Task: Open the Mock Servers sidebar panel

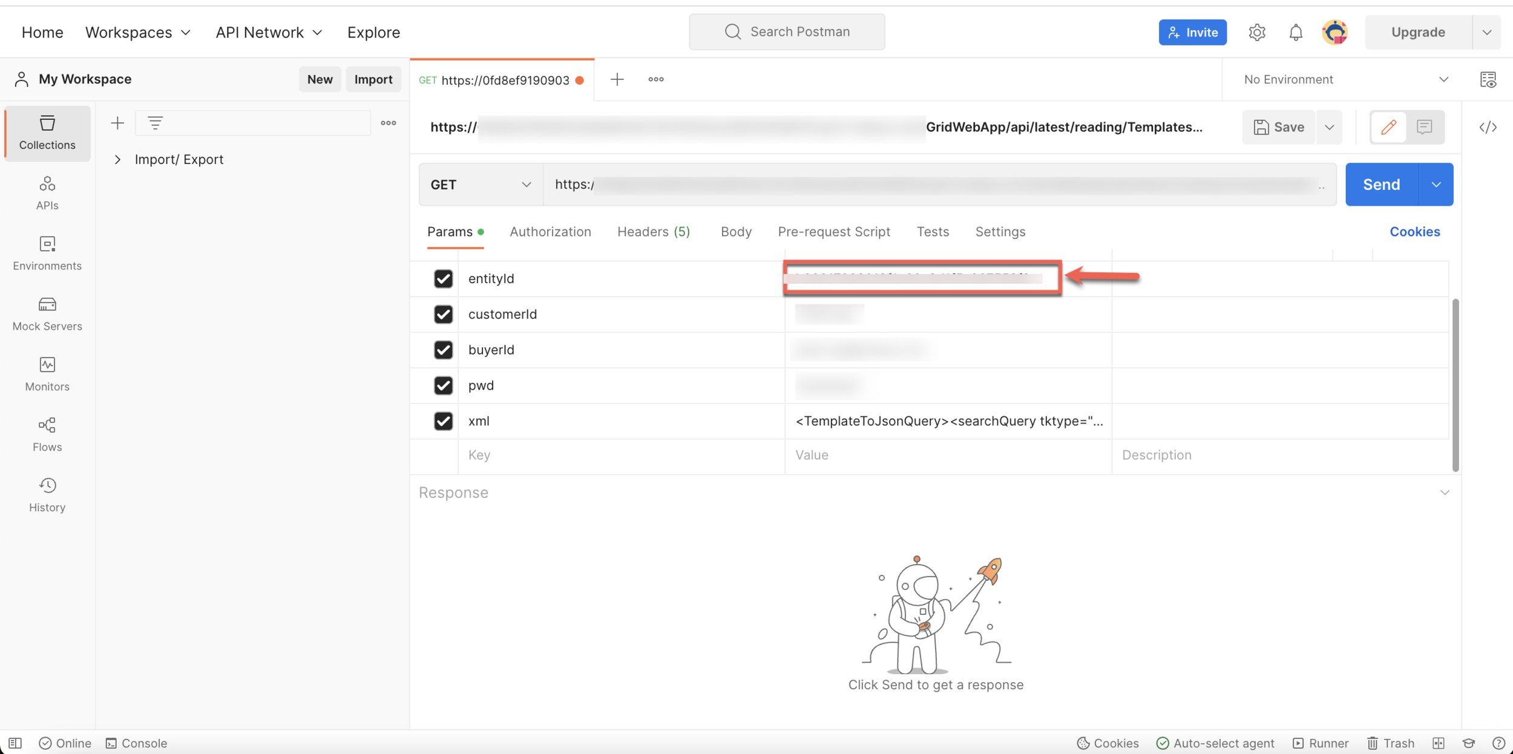Action: pyautogui.click(x=47, y=314)
